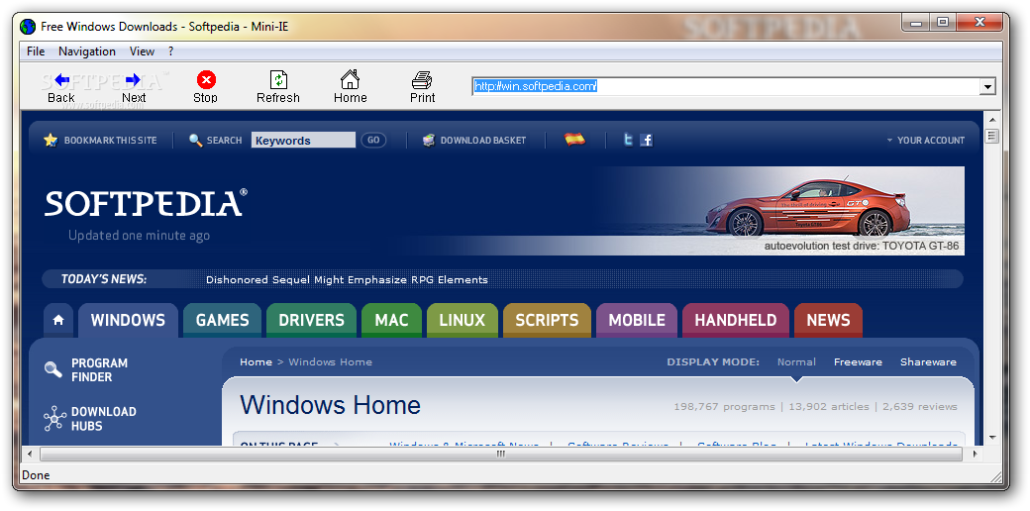Maximize the Mini-IE window
Image resolution: width=1030 pixels, height=511 pixels.
tap(943, 23)
